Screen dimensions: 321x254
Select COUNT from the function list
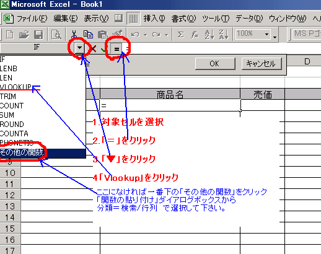[43, 106]
